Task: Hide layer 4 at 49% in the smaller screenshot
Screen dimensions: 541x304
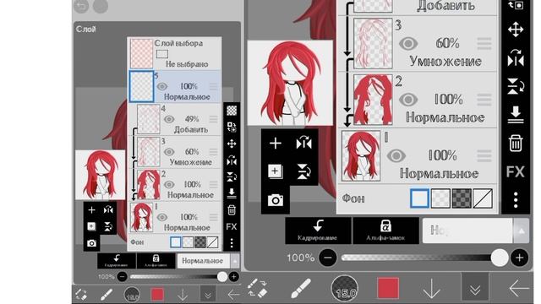Action: [169, 119]
